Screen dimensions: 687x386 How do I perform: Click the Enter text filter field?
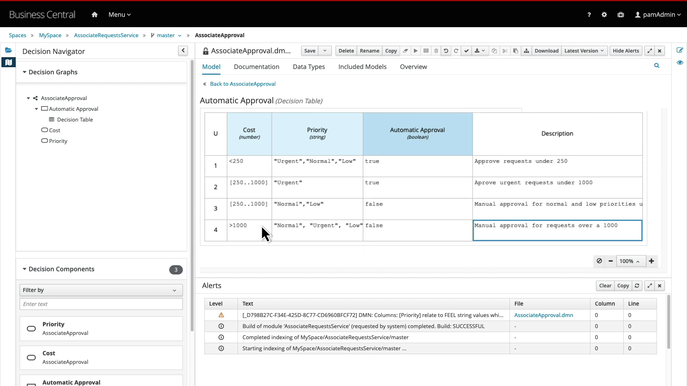[x=101, y=304]
